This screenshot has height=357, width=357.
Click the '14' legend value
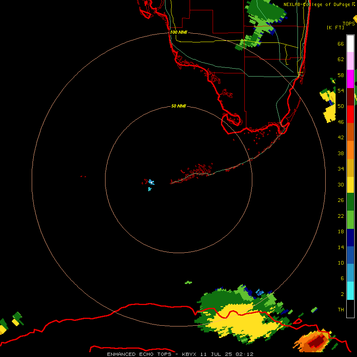click(x=341, y=247)
